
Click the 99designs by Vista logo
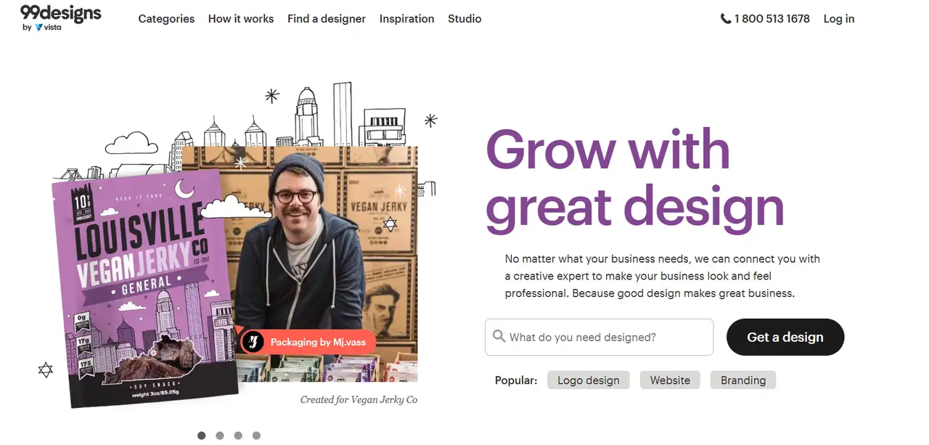pyautogui.click(x=60, y=18)
